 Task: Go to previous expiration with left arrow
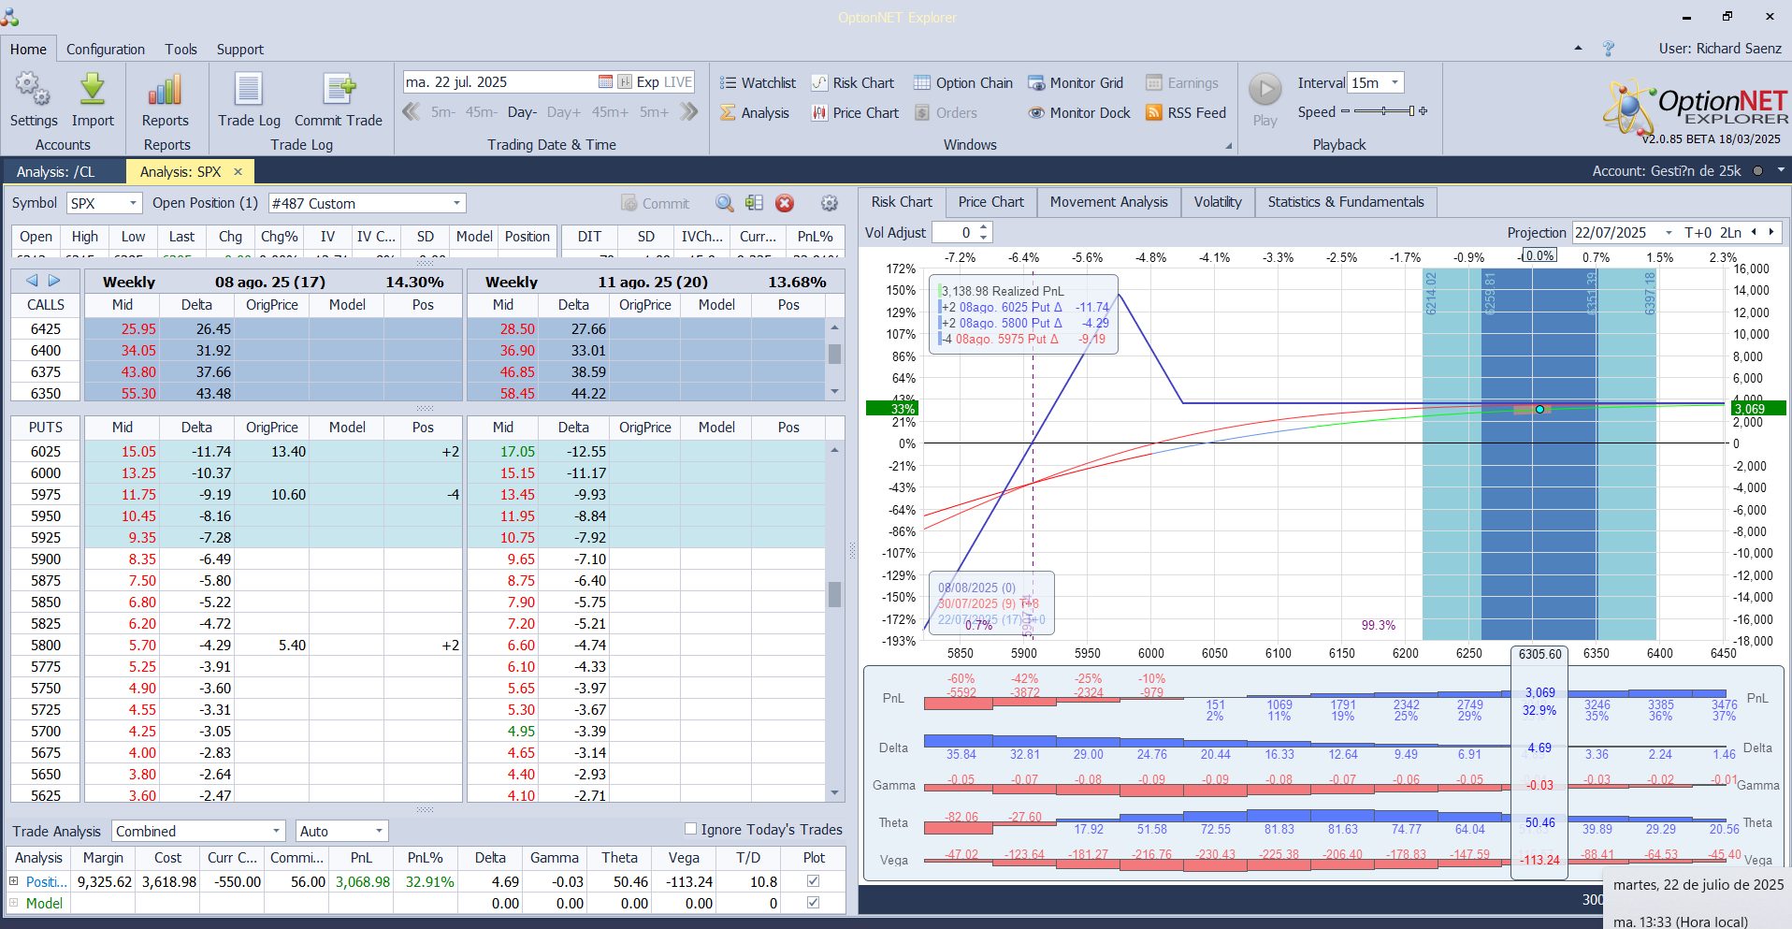[32, 281]
